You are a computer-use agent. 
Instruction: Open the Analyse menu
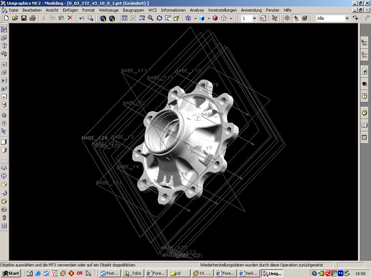coord(197,10)
